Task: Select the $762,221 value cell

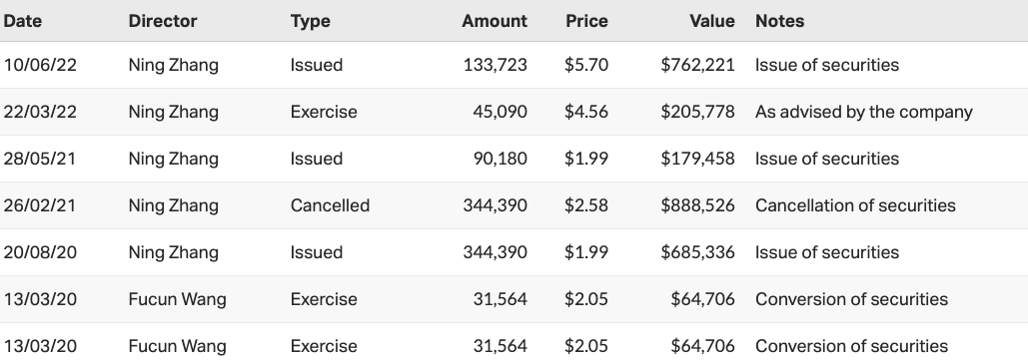Action: 697,65
